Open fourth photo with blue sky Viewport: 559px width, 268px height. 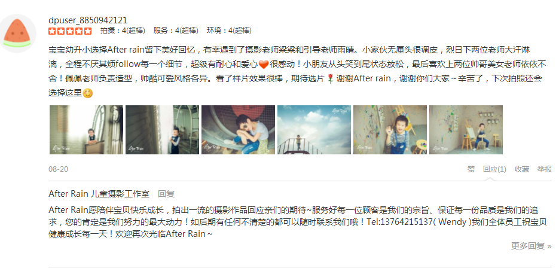[x=314, y=130]
